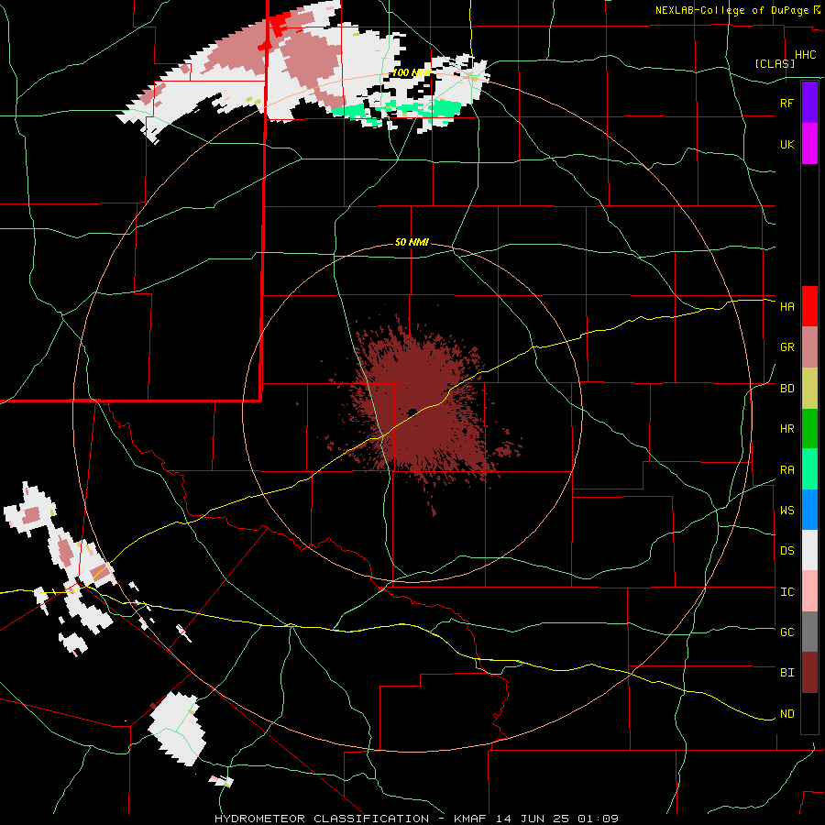Click the BD legend label
This screenshot has width=825, height=825.
[786, 389]
